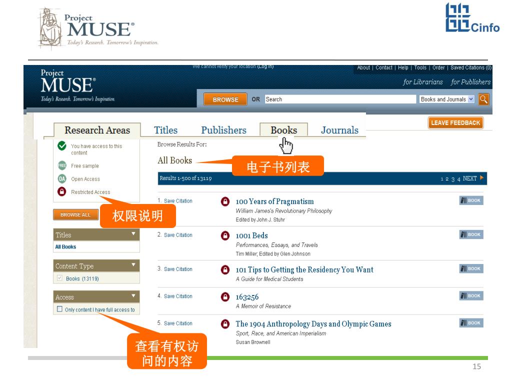Open the Books and Journals dropdown
The width and height of the screenshot is (512, 384).
(446, 99)
